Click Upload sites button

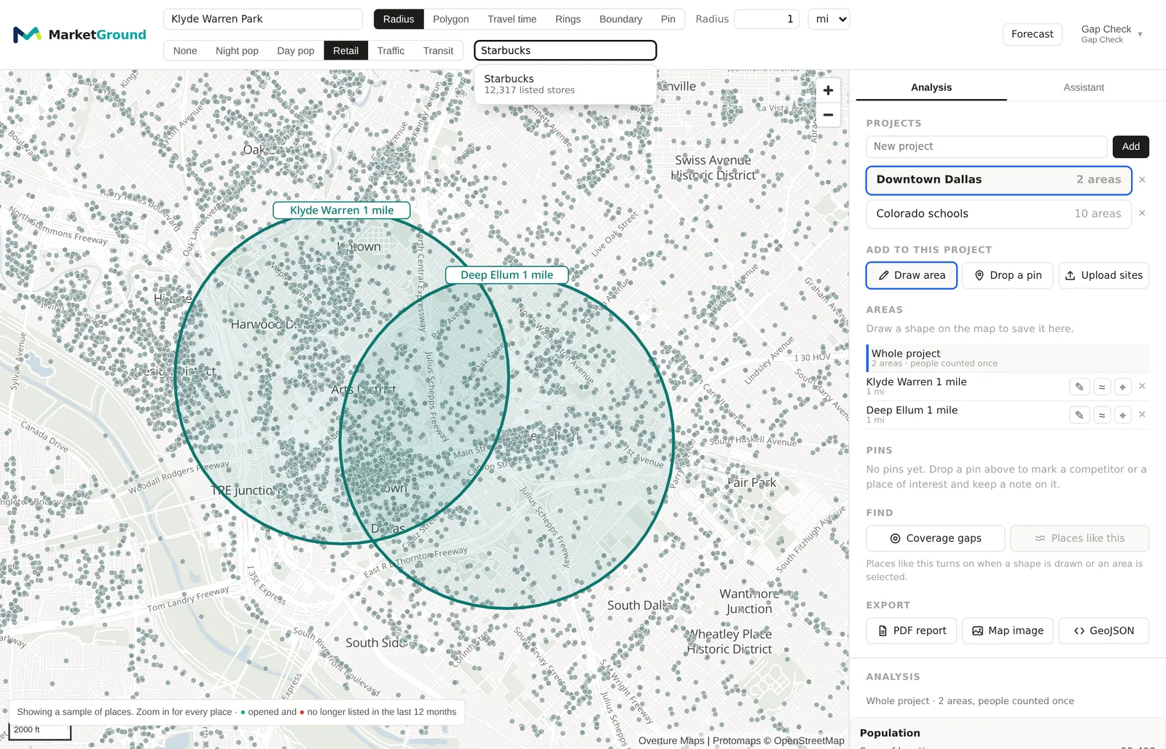coord(1103,275)
